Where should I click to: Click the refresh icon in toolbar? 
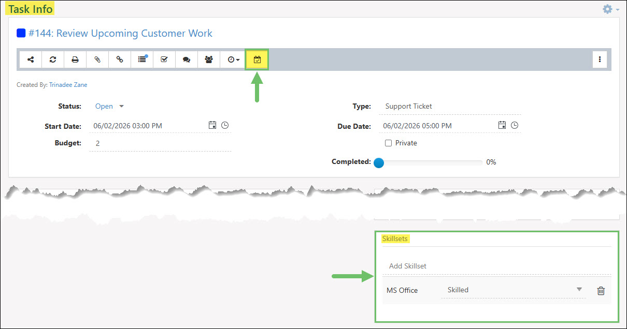pyautogui.click(x=53, y=59)
